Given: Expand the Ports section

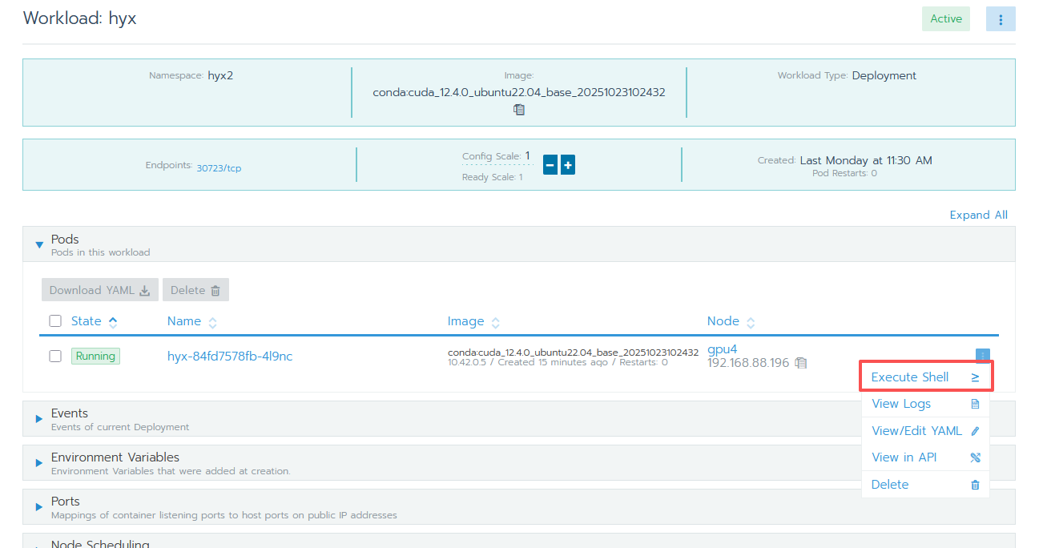Looking at the screenshot, I should click(39, 507).
